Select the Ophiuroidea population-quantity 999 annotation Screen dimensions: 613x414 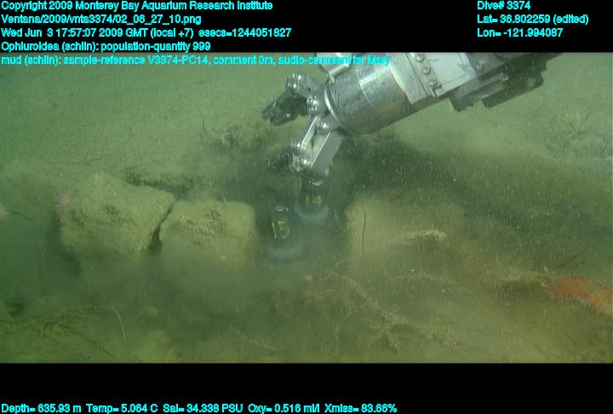tap(106, 47)
